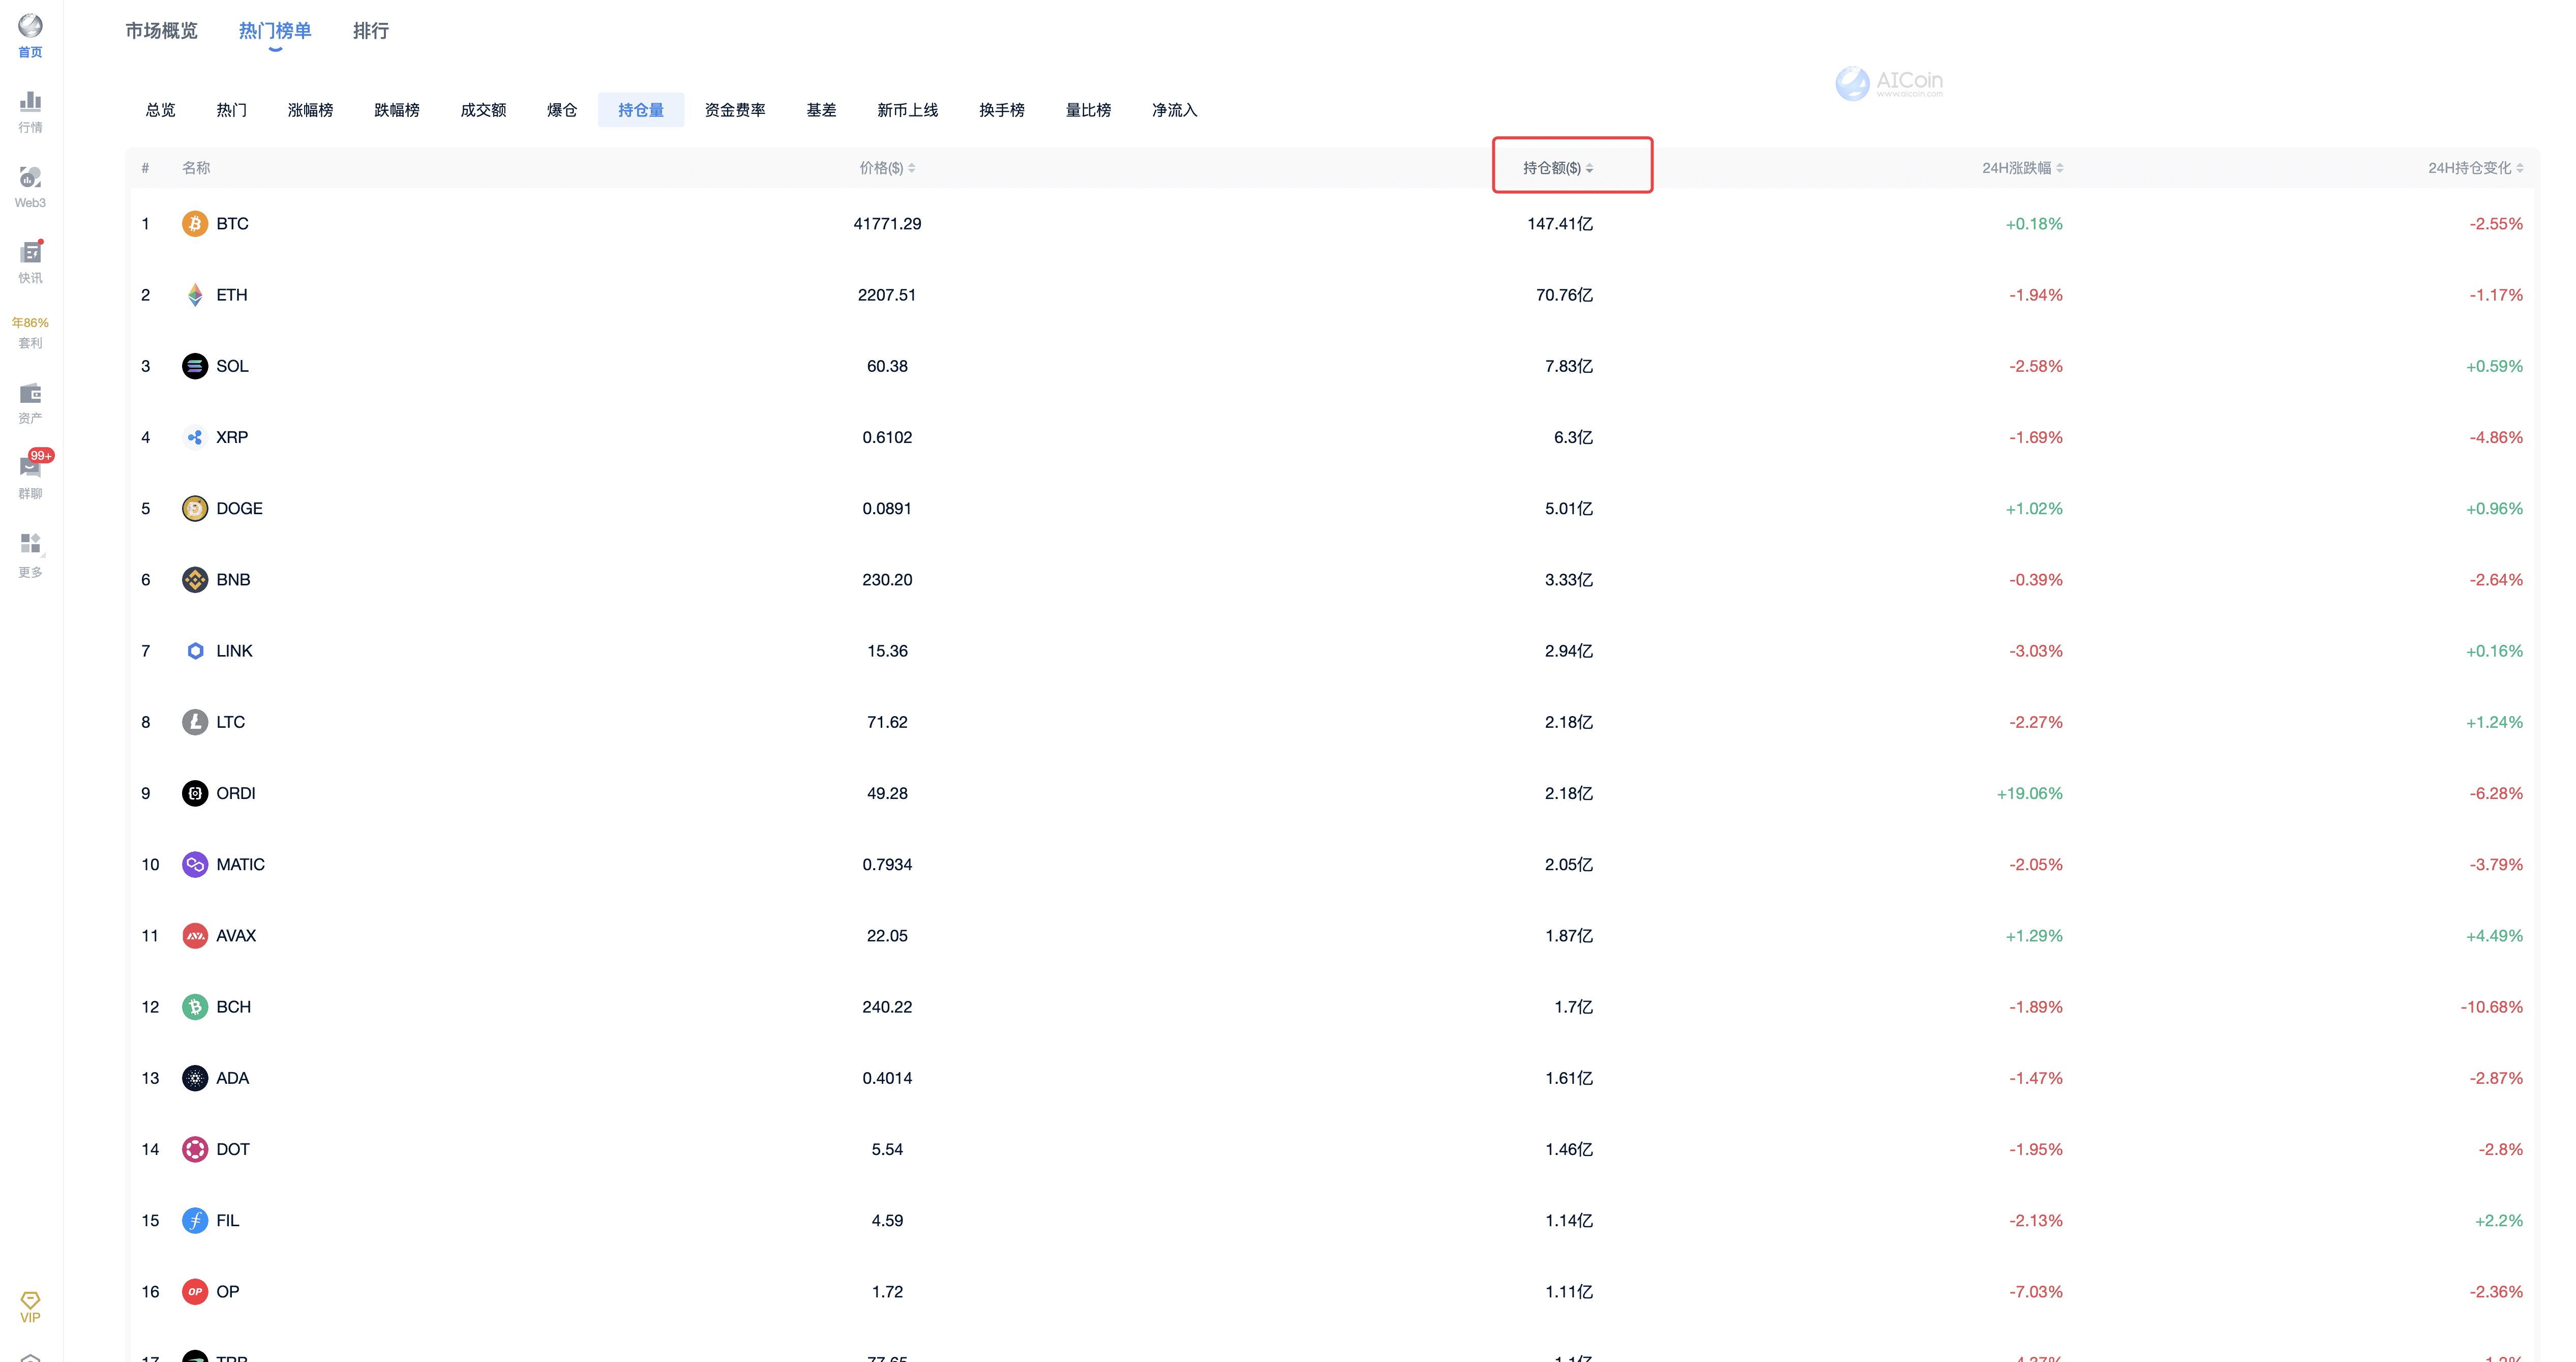Click the DOT coin icon
The height and width of the screenshot is (1362, 2576).
click(195, 1149)
